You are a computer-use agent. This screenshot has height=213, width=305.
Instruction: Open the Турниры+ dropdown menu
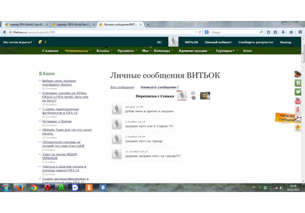(x=227, y=51)
